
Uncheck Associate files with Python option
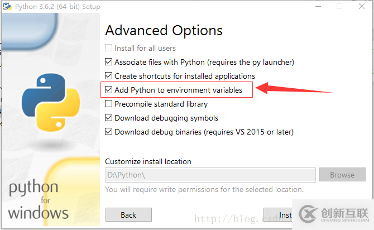coord(108,62)
